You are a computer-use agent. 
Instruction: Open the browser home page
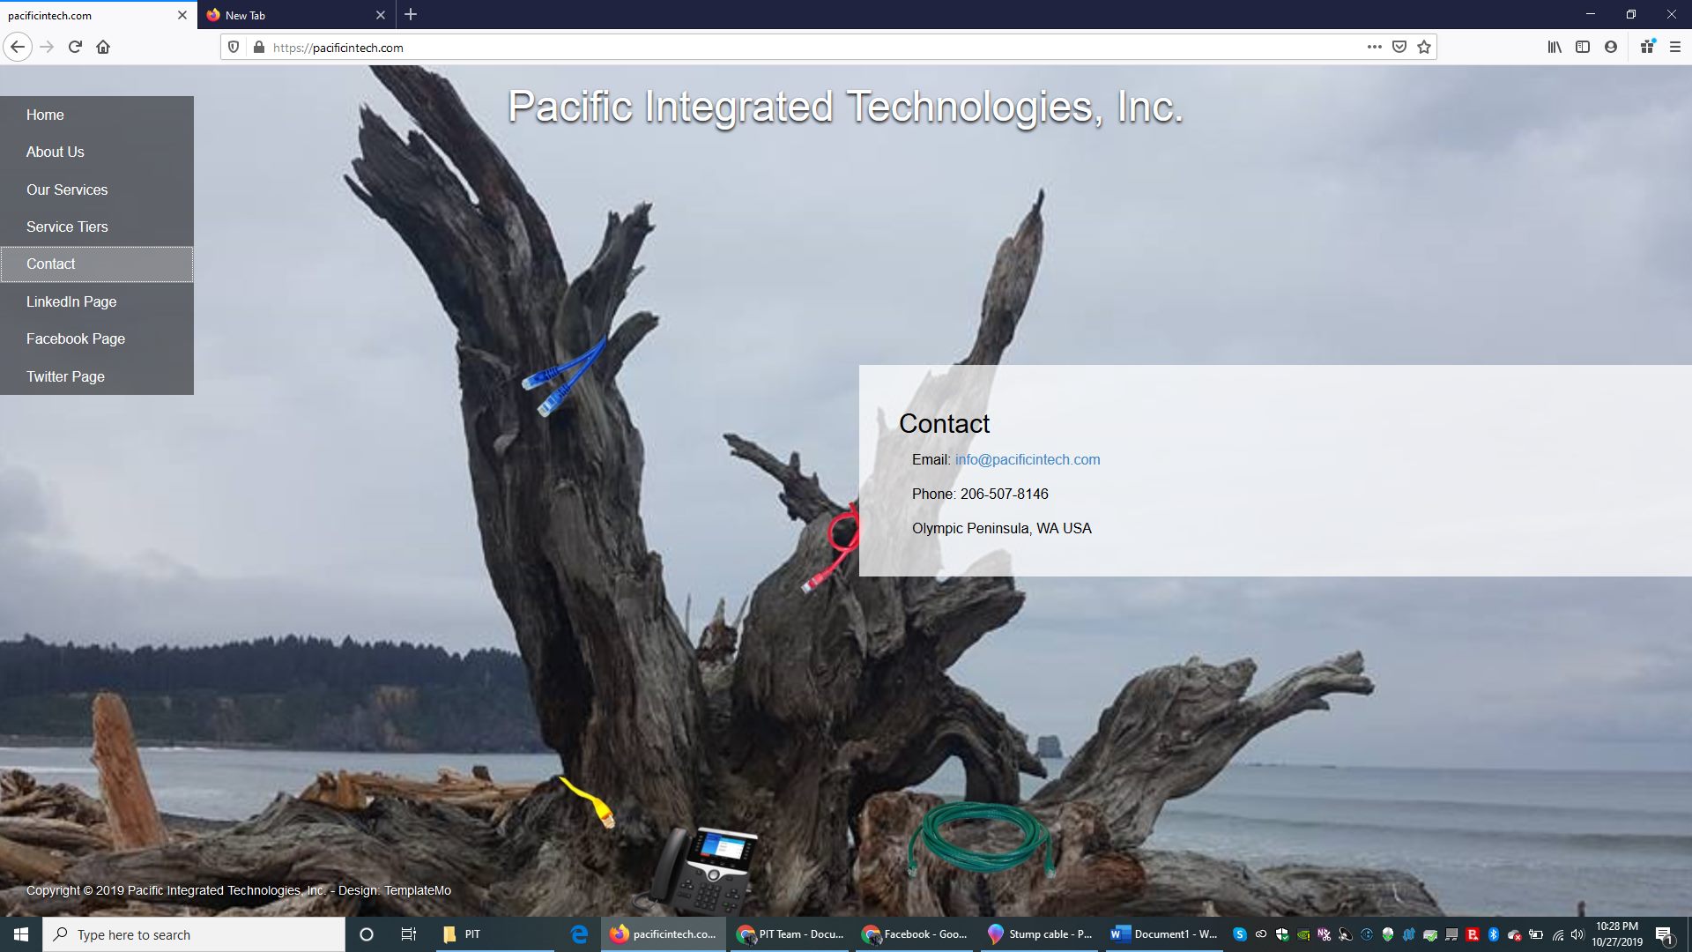pyautogui.click(x=103, y=47)
